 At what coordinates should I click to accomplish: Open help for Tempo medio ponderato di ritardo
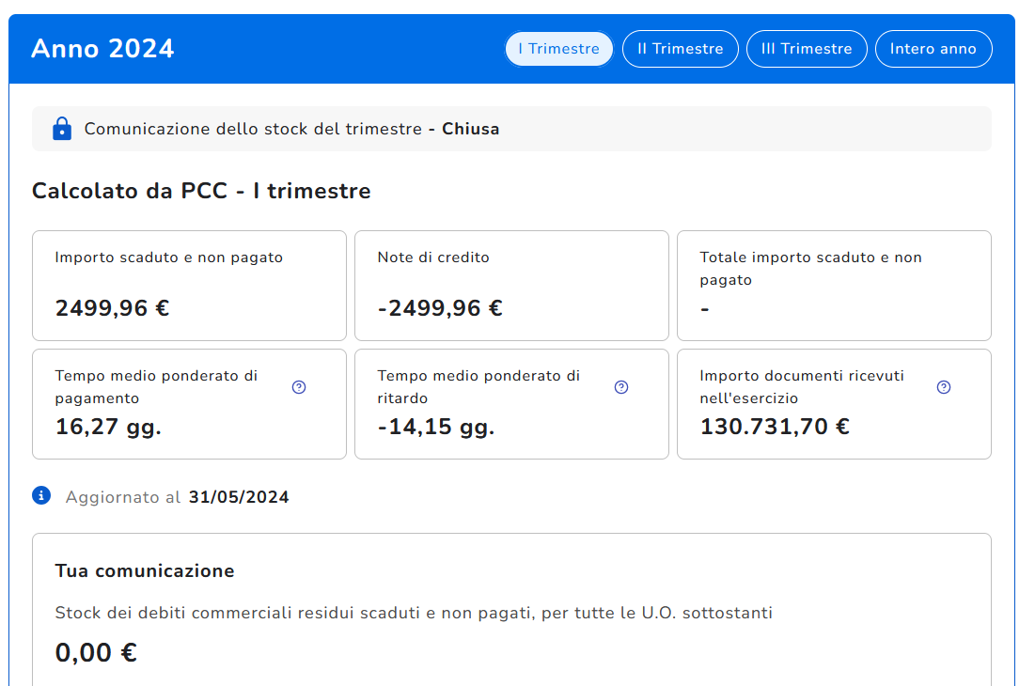(x=621, y=387)
